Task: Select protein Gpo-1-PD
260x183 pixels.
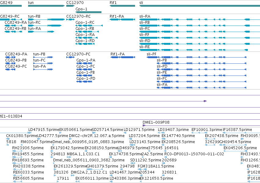Action: [84, 82]
